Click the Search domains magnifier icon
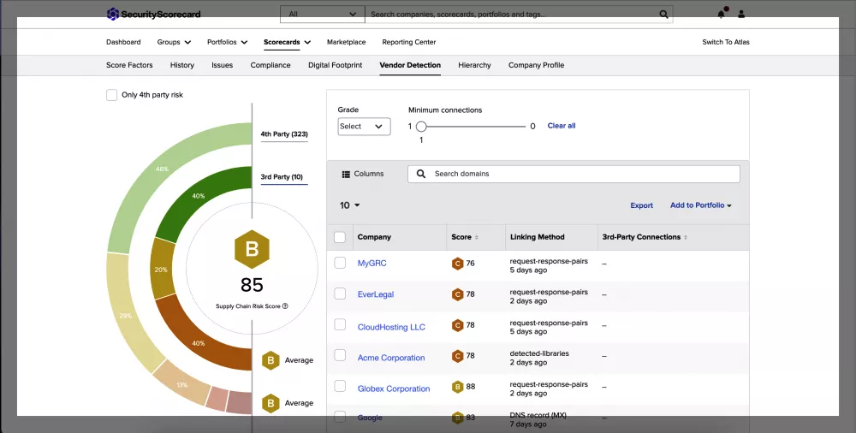The height and width of the screenshot is (433, 856). pyautogui.click(x=421, y=174)
